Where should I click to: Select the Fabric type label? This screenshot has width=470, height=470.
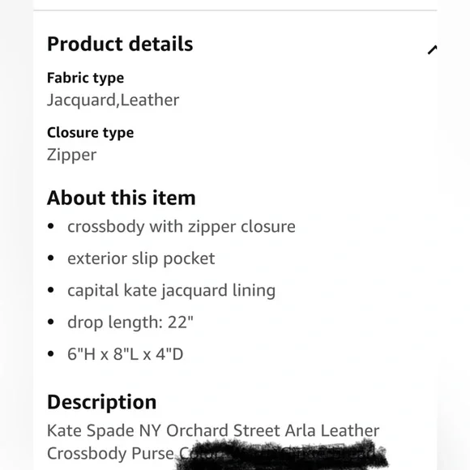[x=85, y=79]
